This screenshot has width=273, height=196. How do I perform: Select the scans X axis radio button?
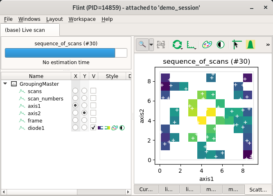75,91
